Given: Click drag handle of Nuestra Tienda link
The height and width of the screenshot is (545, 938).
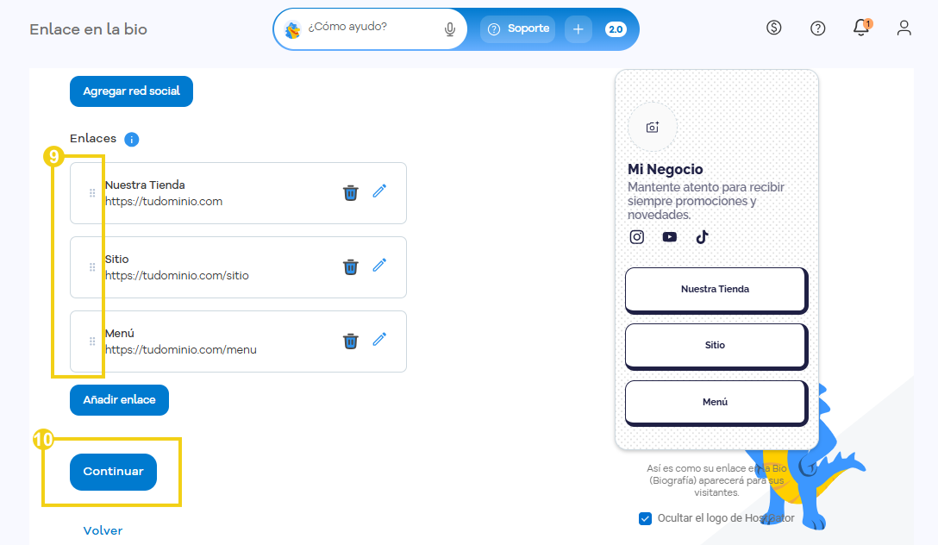Looking at the screenshot, I should [92, 192].
